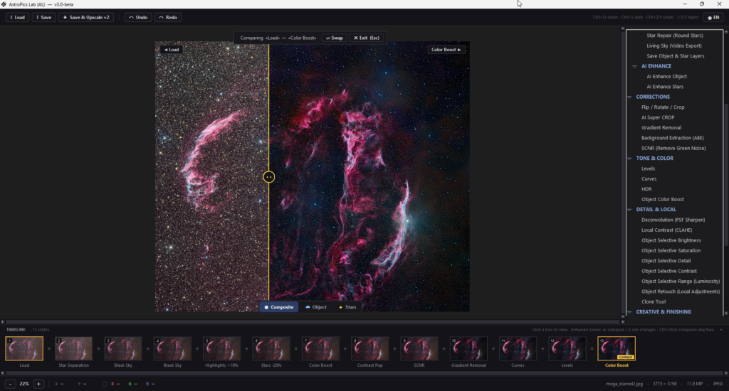This screenshot has width=729, height=391.
Task: Select timeline state 7 Color Boost
Action: (320, 348)
